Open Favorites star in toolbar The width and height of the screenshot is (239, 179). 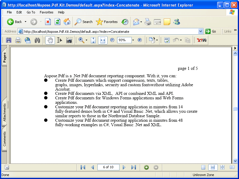pyautogui.click(x=99, y=22)
